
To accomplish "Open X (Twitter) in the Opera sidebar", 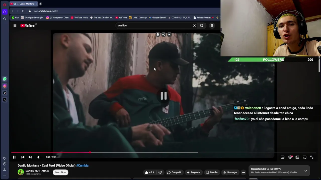I will [x=5, y=100].
